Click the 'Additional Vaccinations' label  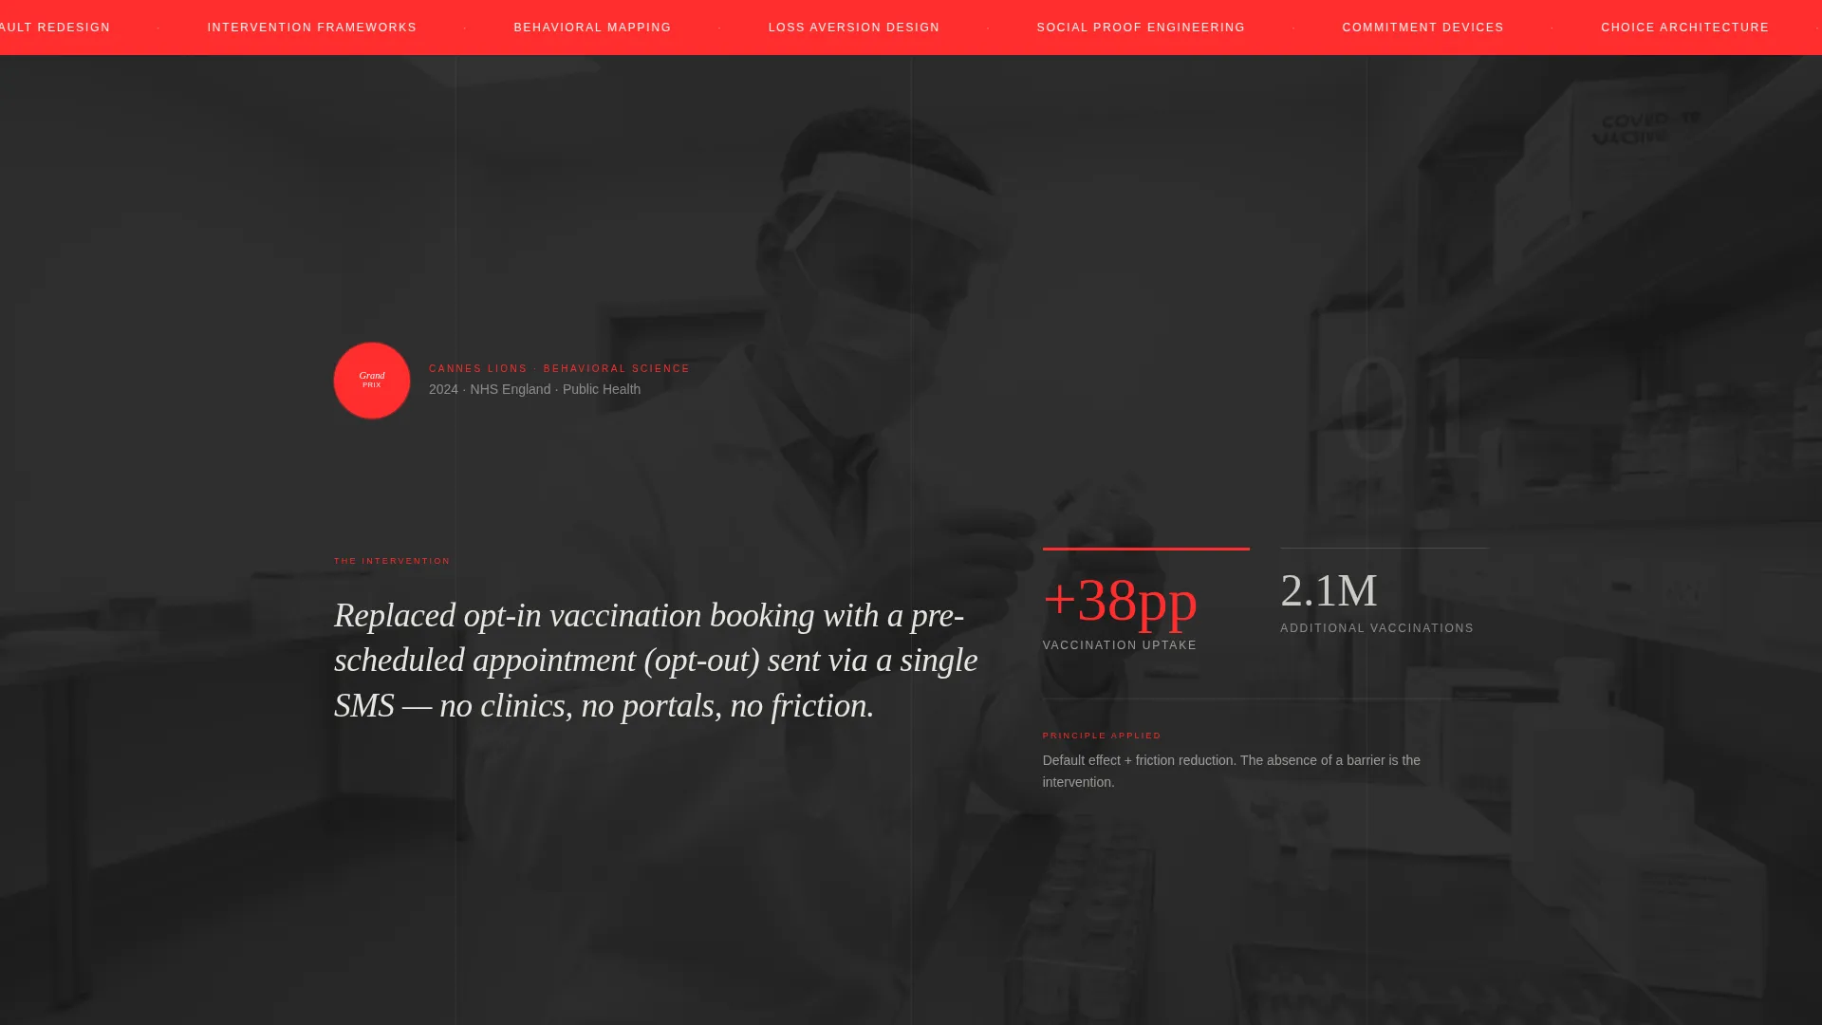(x=1377, y=628)
